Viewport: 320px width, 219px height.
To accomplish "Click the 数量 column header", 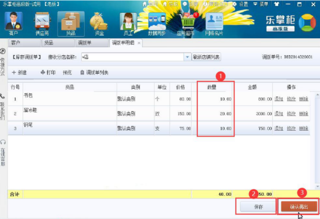I will coord(212,87).
